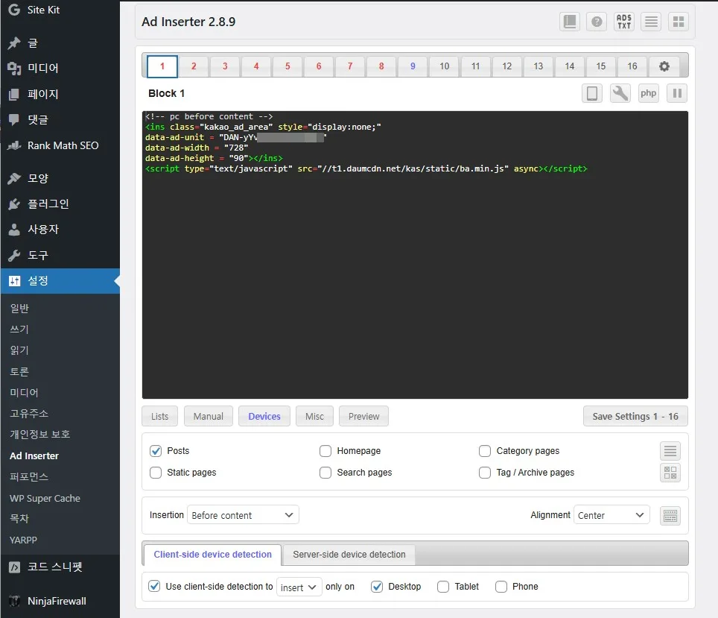Check the Tablet device checkbox
This screenshot has width=718, height=618.
point(443,587)
